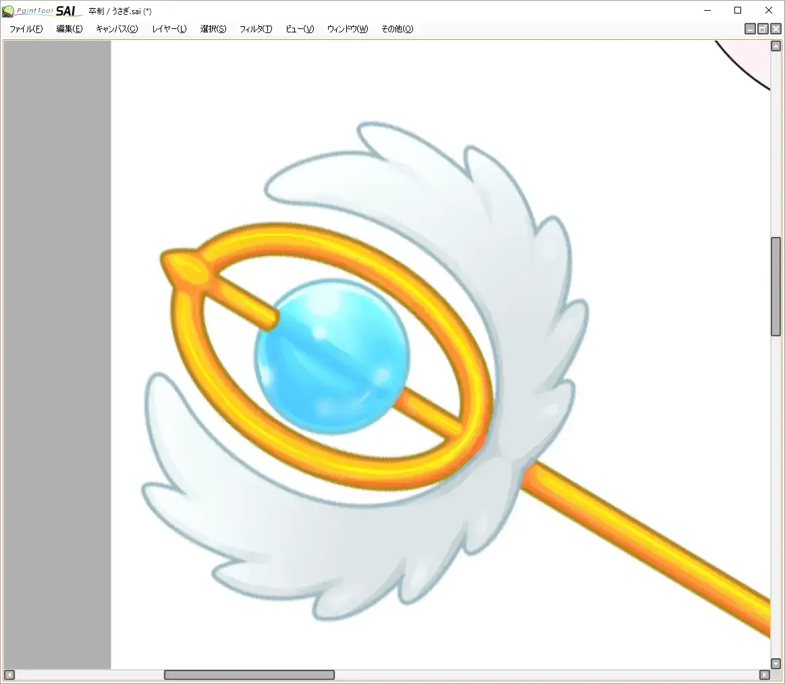Click the horizontal scrollbar thumb
Screen dimensions: 785x684
249,675
